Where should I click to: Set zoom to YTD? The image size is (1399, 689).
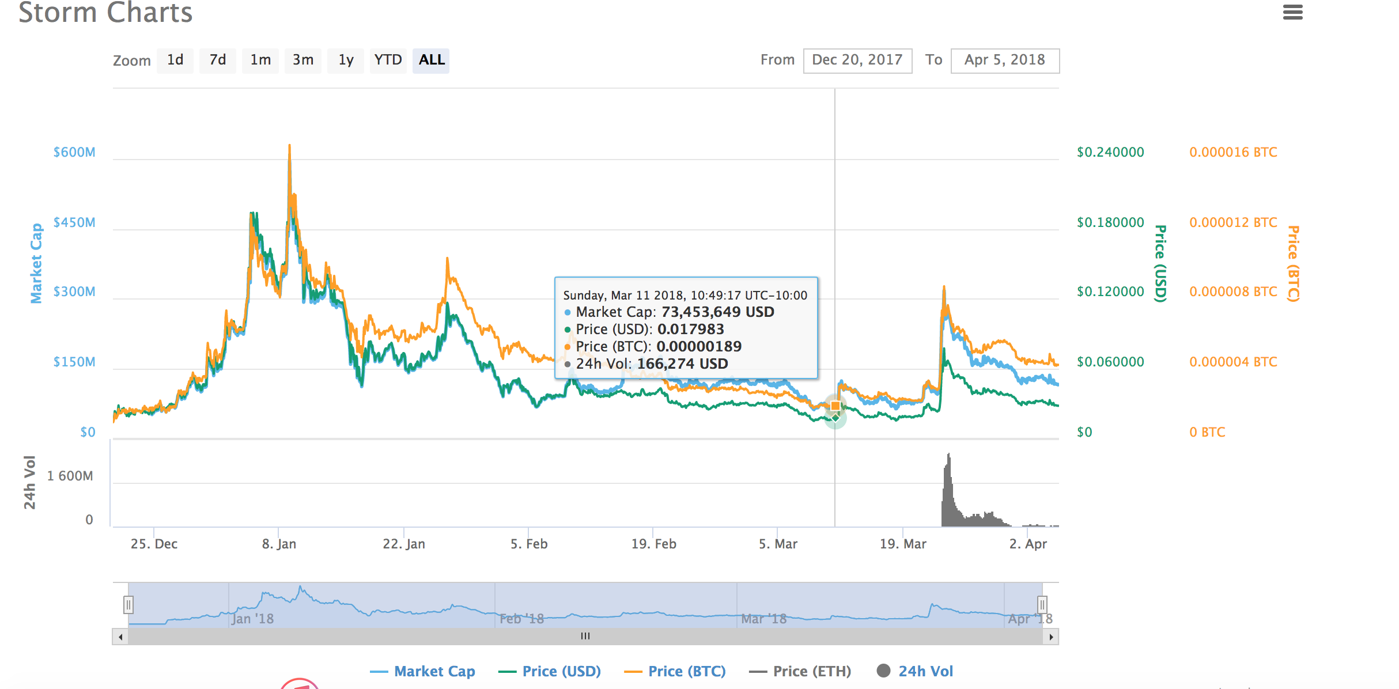[x=388, y=60]
